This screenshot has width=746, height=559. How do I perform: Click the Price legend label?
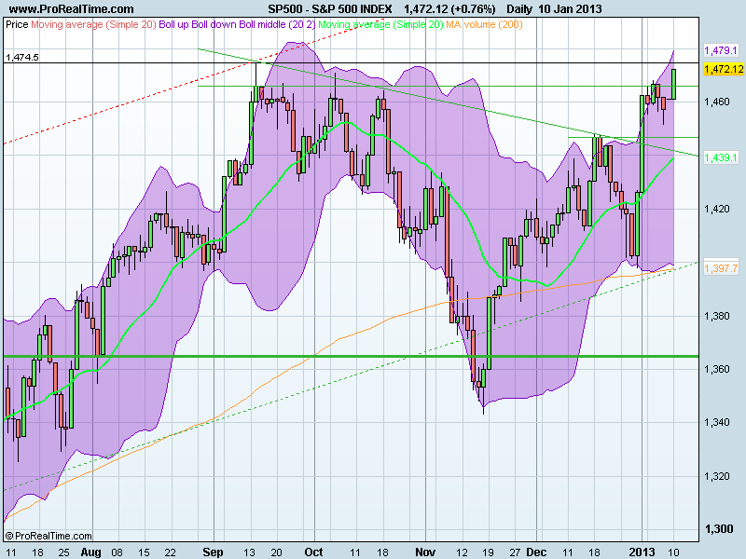(x=17, y=24)
